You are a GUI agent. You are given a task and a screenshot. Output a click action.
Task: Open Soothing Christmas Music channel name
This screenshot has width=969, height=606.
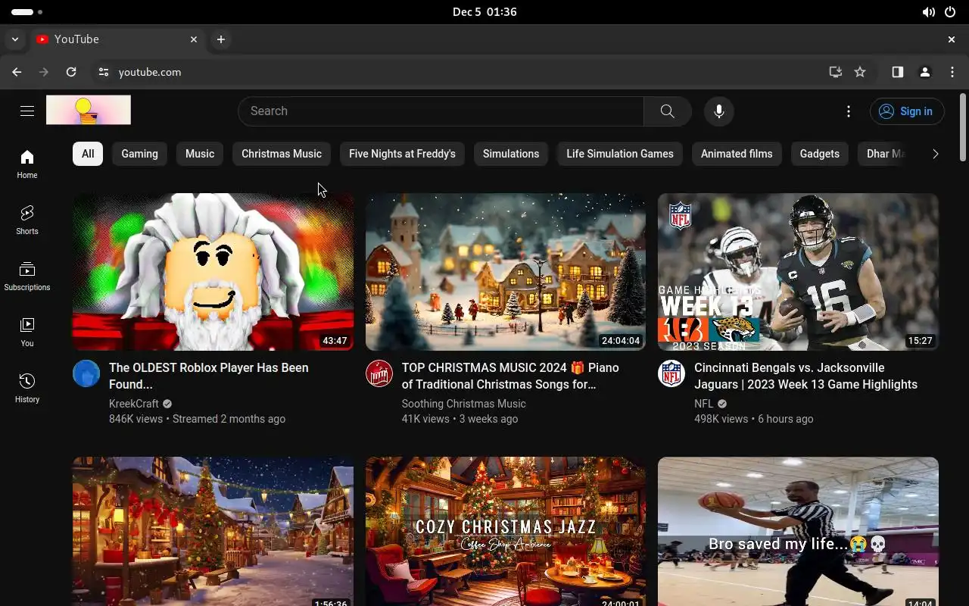[463, 404]
